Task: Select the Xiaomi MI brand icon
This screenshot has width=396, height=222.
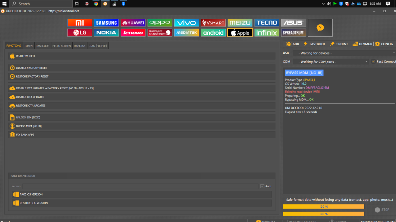Action: pyautogui.click(x=80, y=23)
